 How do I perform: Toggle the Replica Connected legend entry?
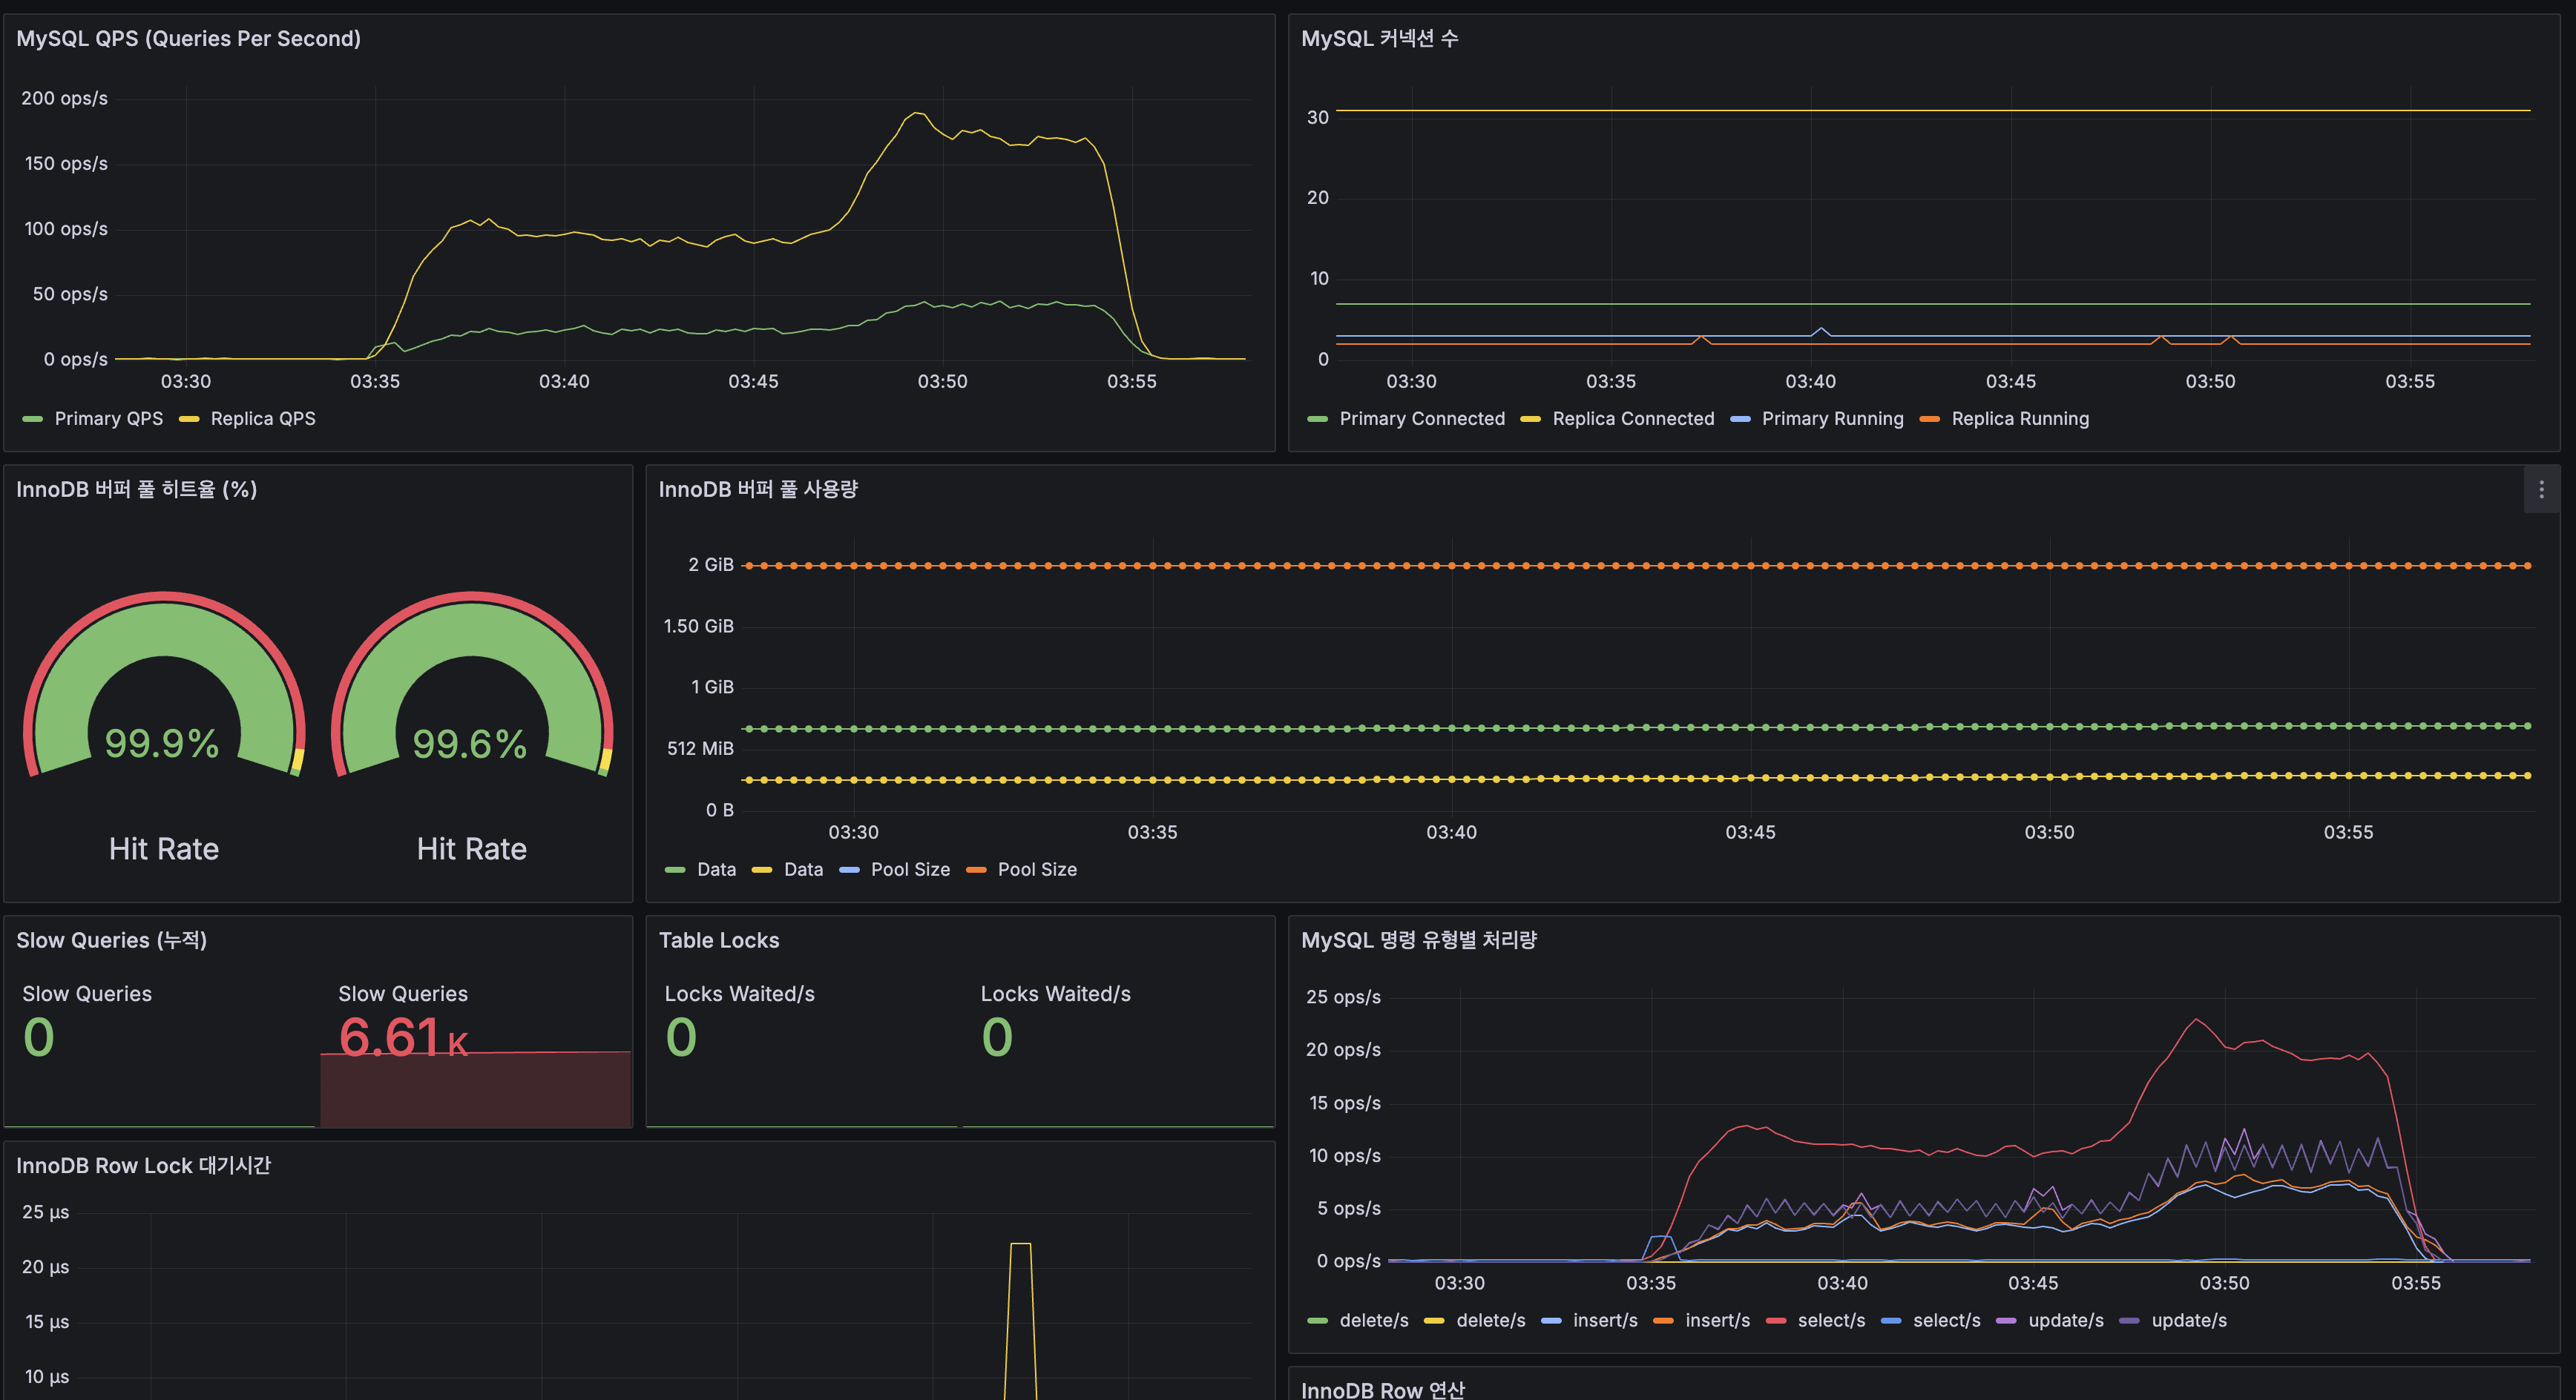point(1633,419)
